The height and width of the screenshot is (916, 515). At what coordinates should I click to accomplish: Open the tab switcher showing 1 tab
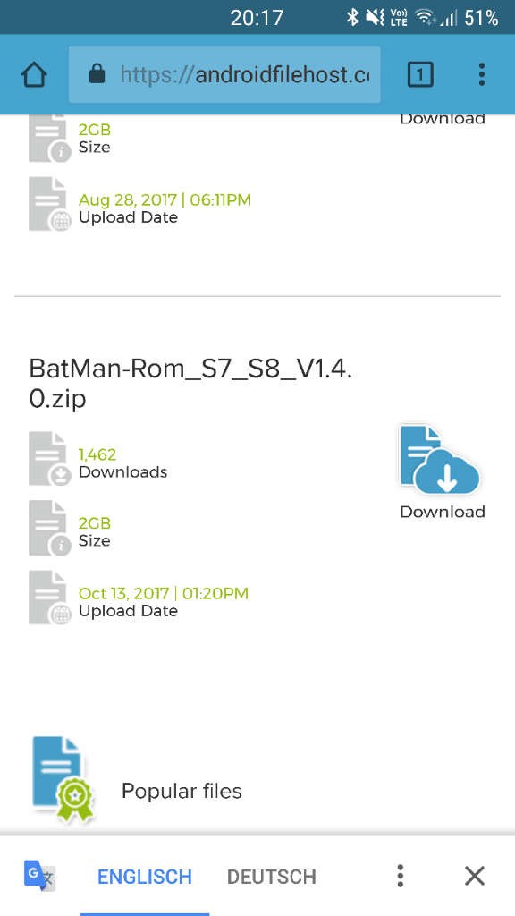tap(420, 75)
